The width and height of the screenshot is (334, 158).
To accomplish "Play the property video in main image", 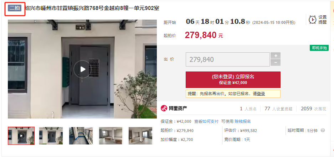I will [82, 69].
